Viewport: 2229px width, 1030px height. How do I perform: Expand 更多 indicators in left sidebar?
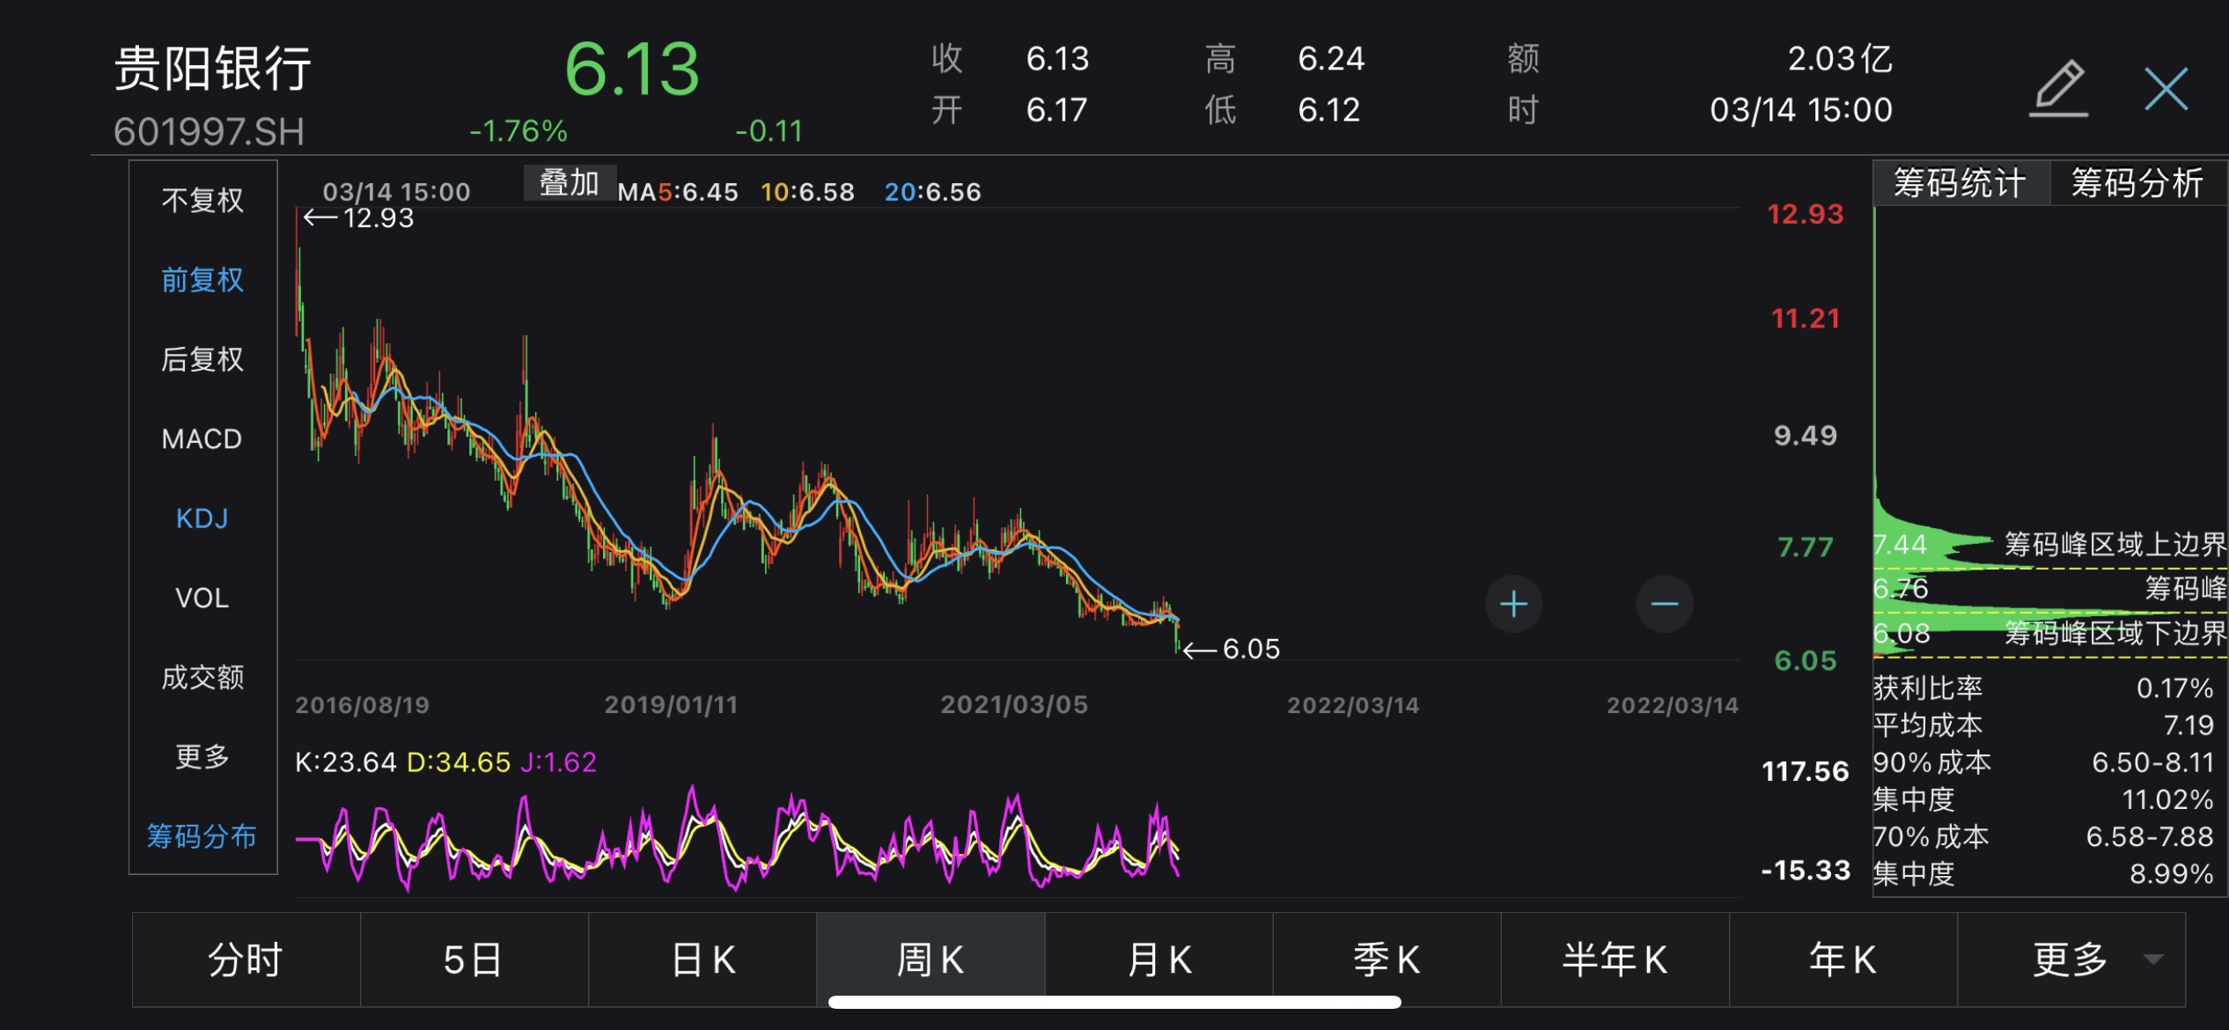click(202, 756)
